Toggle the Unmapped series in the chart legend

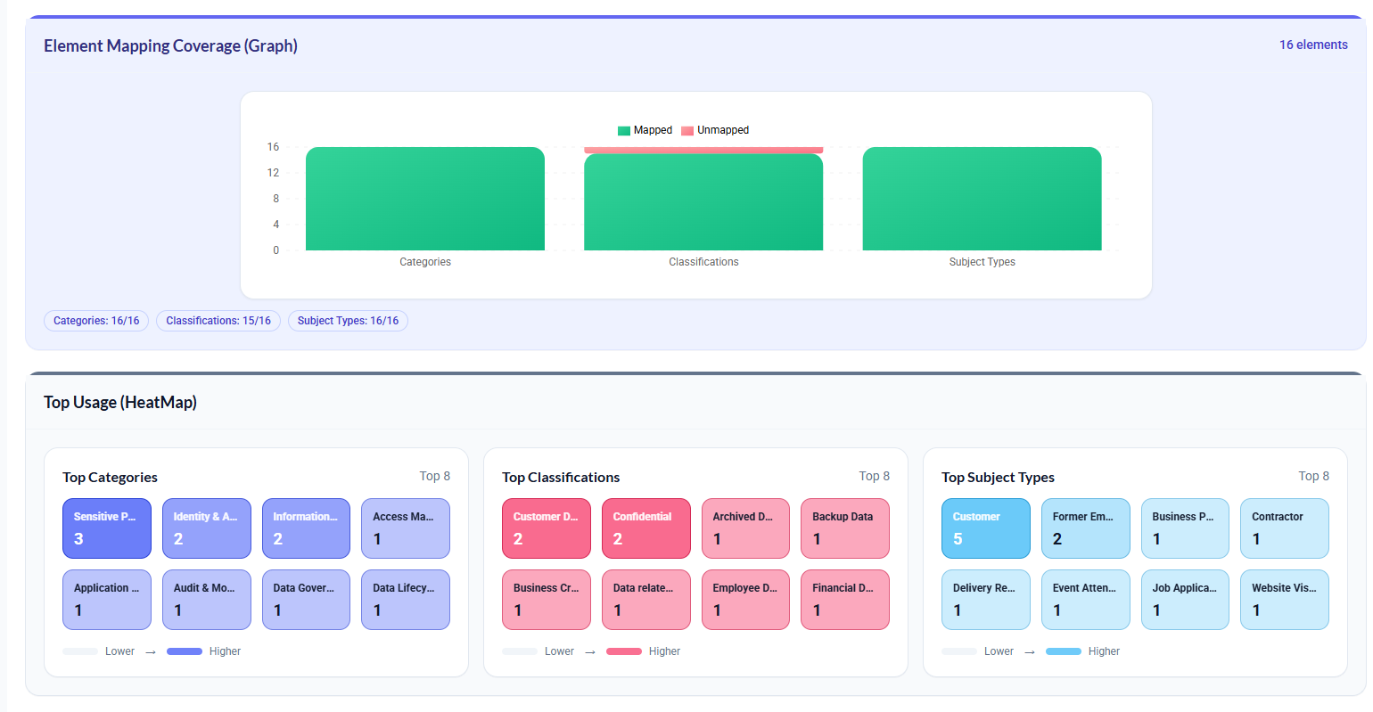[714, 130]
